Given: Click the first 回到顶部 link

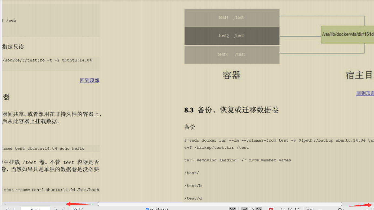Looking at the screenshot, I should point(89,80).
